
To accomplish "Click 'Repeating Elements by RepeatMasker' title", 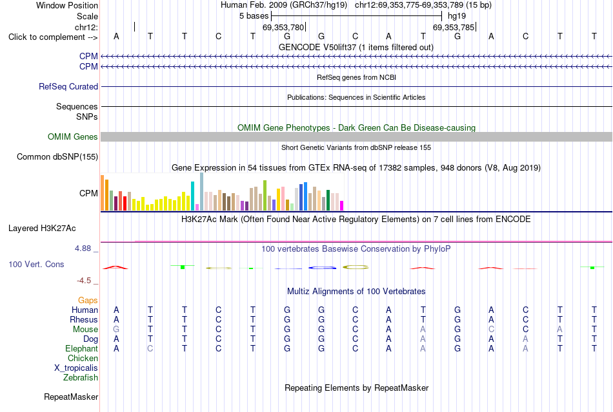I will 356,388.
